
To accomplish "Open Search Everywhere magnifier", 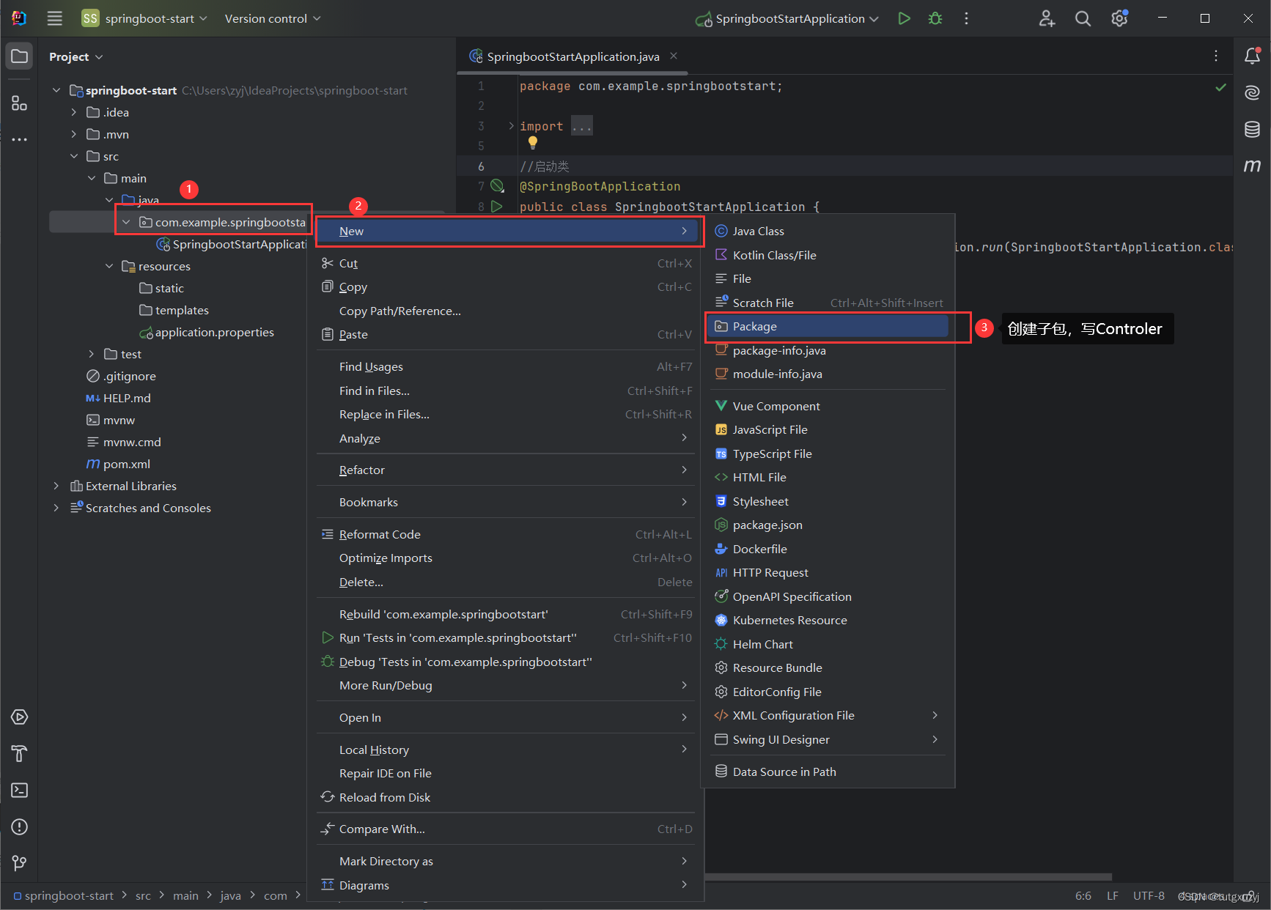I will [1083, 18].
